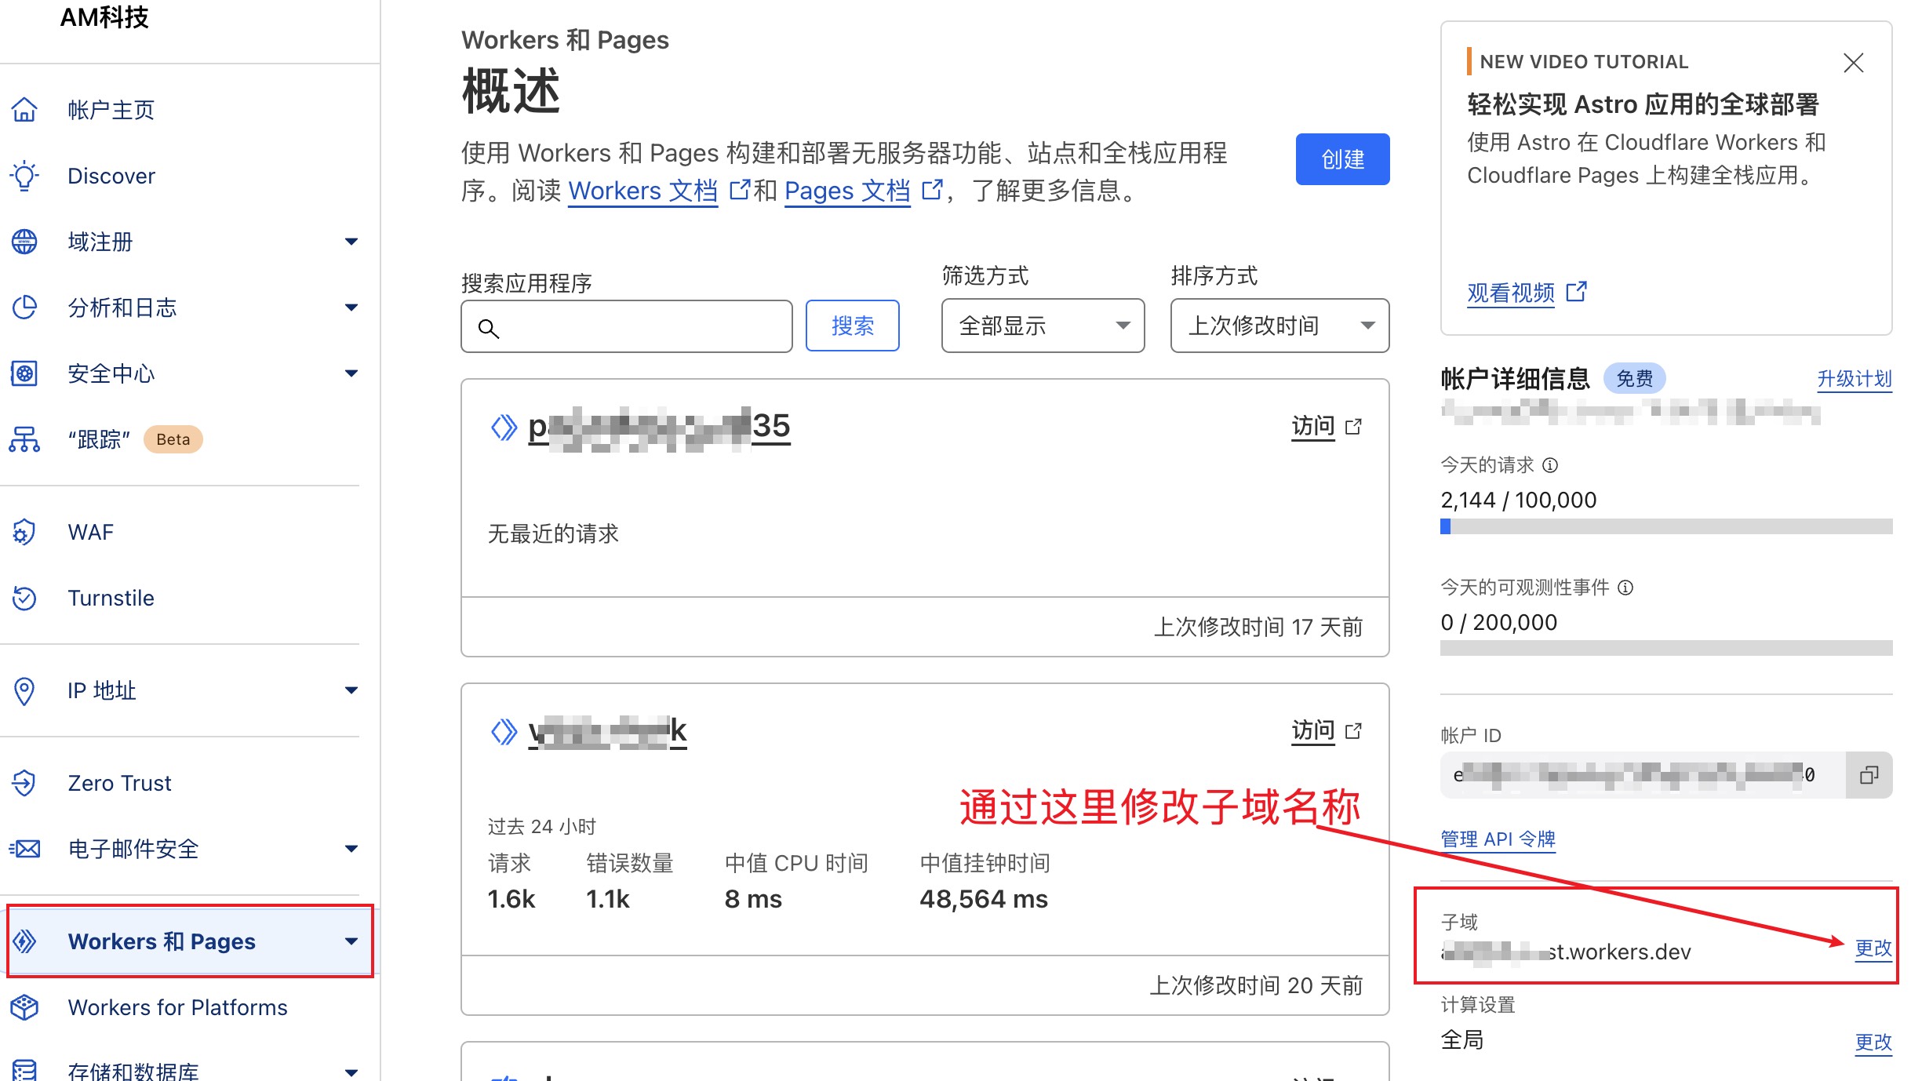Collapse the Workers 和 Pages menu arrow
The width and height of the screenshot is (1911, 1081).
coord(351,941)
